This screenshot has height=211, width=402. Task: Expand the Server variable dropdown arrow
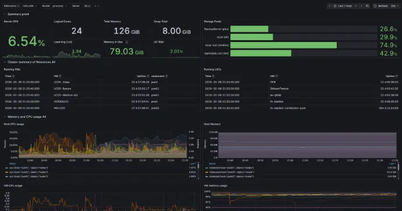pos(98,6)
